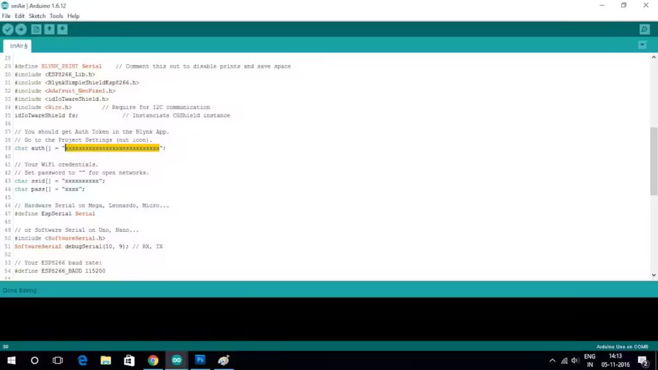Open the Sketch menu

[37, 16]
